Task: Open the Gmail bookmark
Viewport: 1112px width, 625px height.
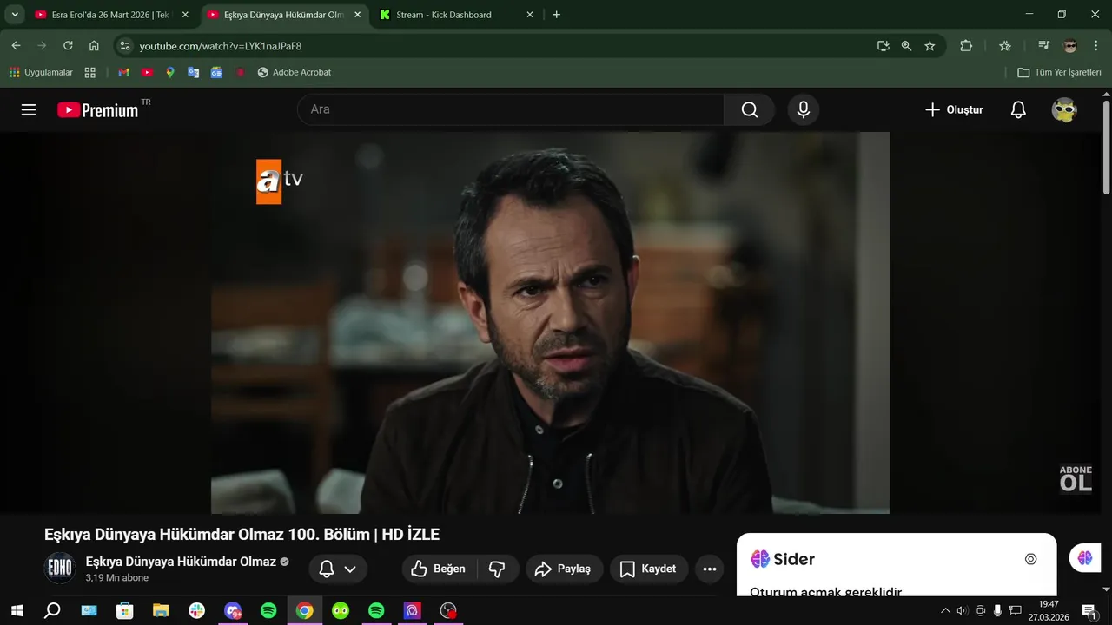Action: click(124, 73)
